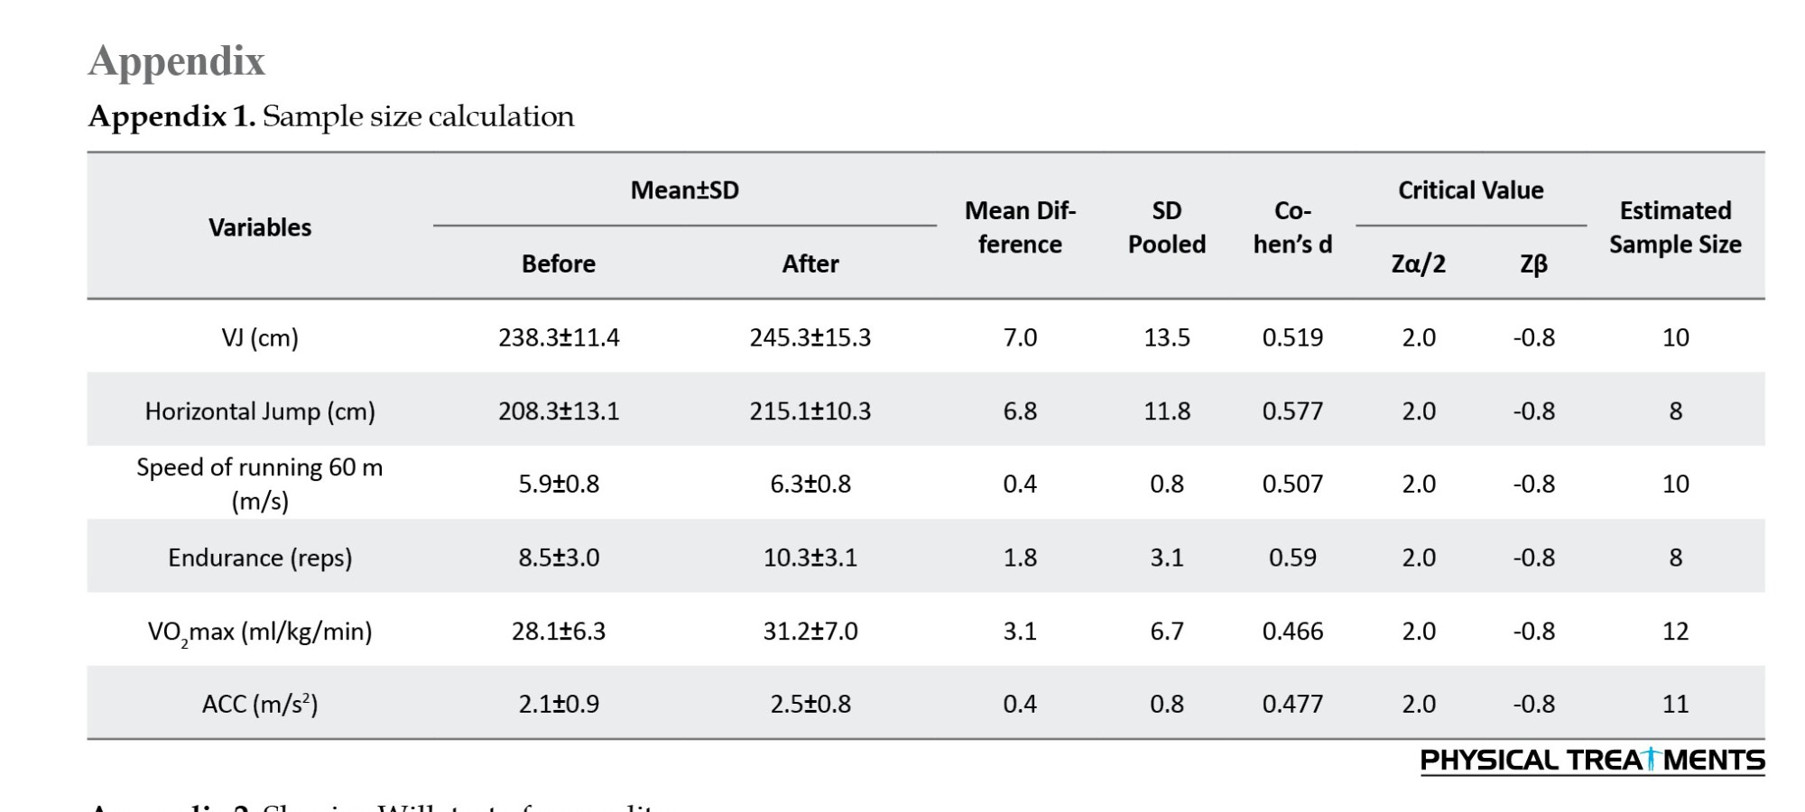The image size is (1805, 812).
Task: Click the Appendix section heading
Action: tap(177, 61)
